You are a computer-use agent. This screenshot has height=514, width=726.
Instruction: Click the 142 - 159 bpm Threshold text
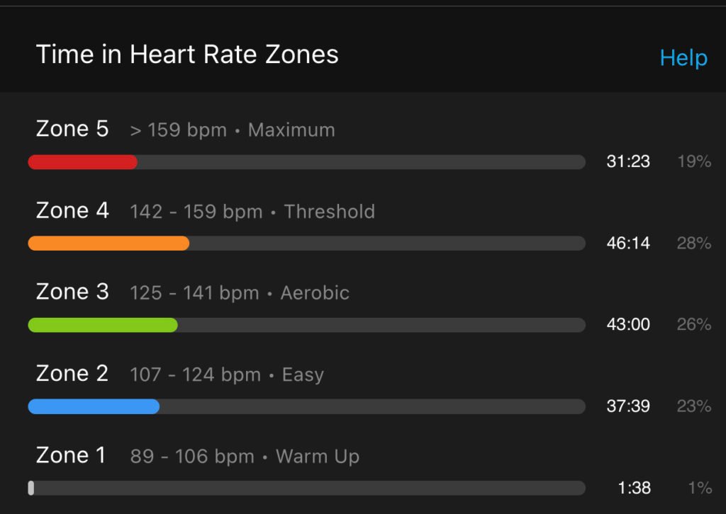click(x=252, y=212)
